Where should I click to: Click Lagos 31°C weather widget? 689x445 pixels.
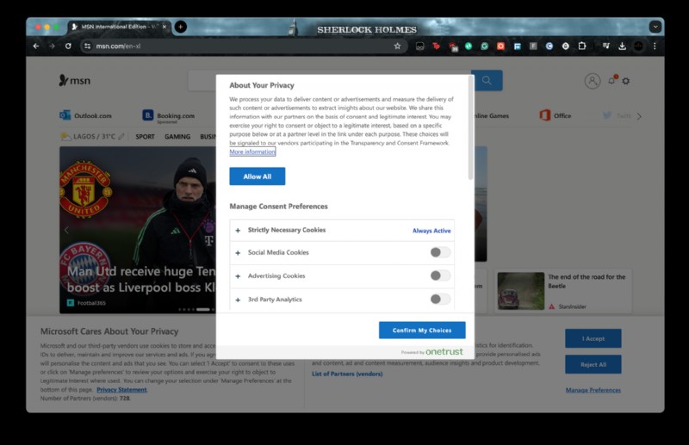click(x=88, y=137)
